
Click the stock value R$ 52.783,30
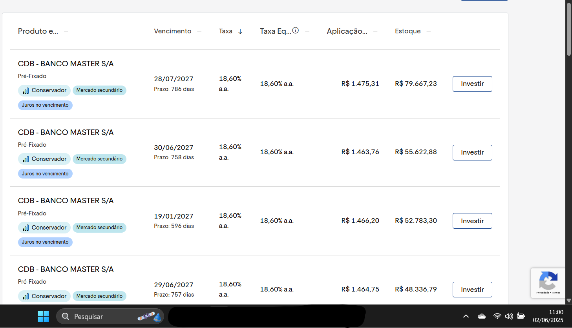point(416,220)
